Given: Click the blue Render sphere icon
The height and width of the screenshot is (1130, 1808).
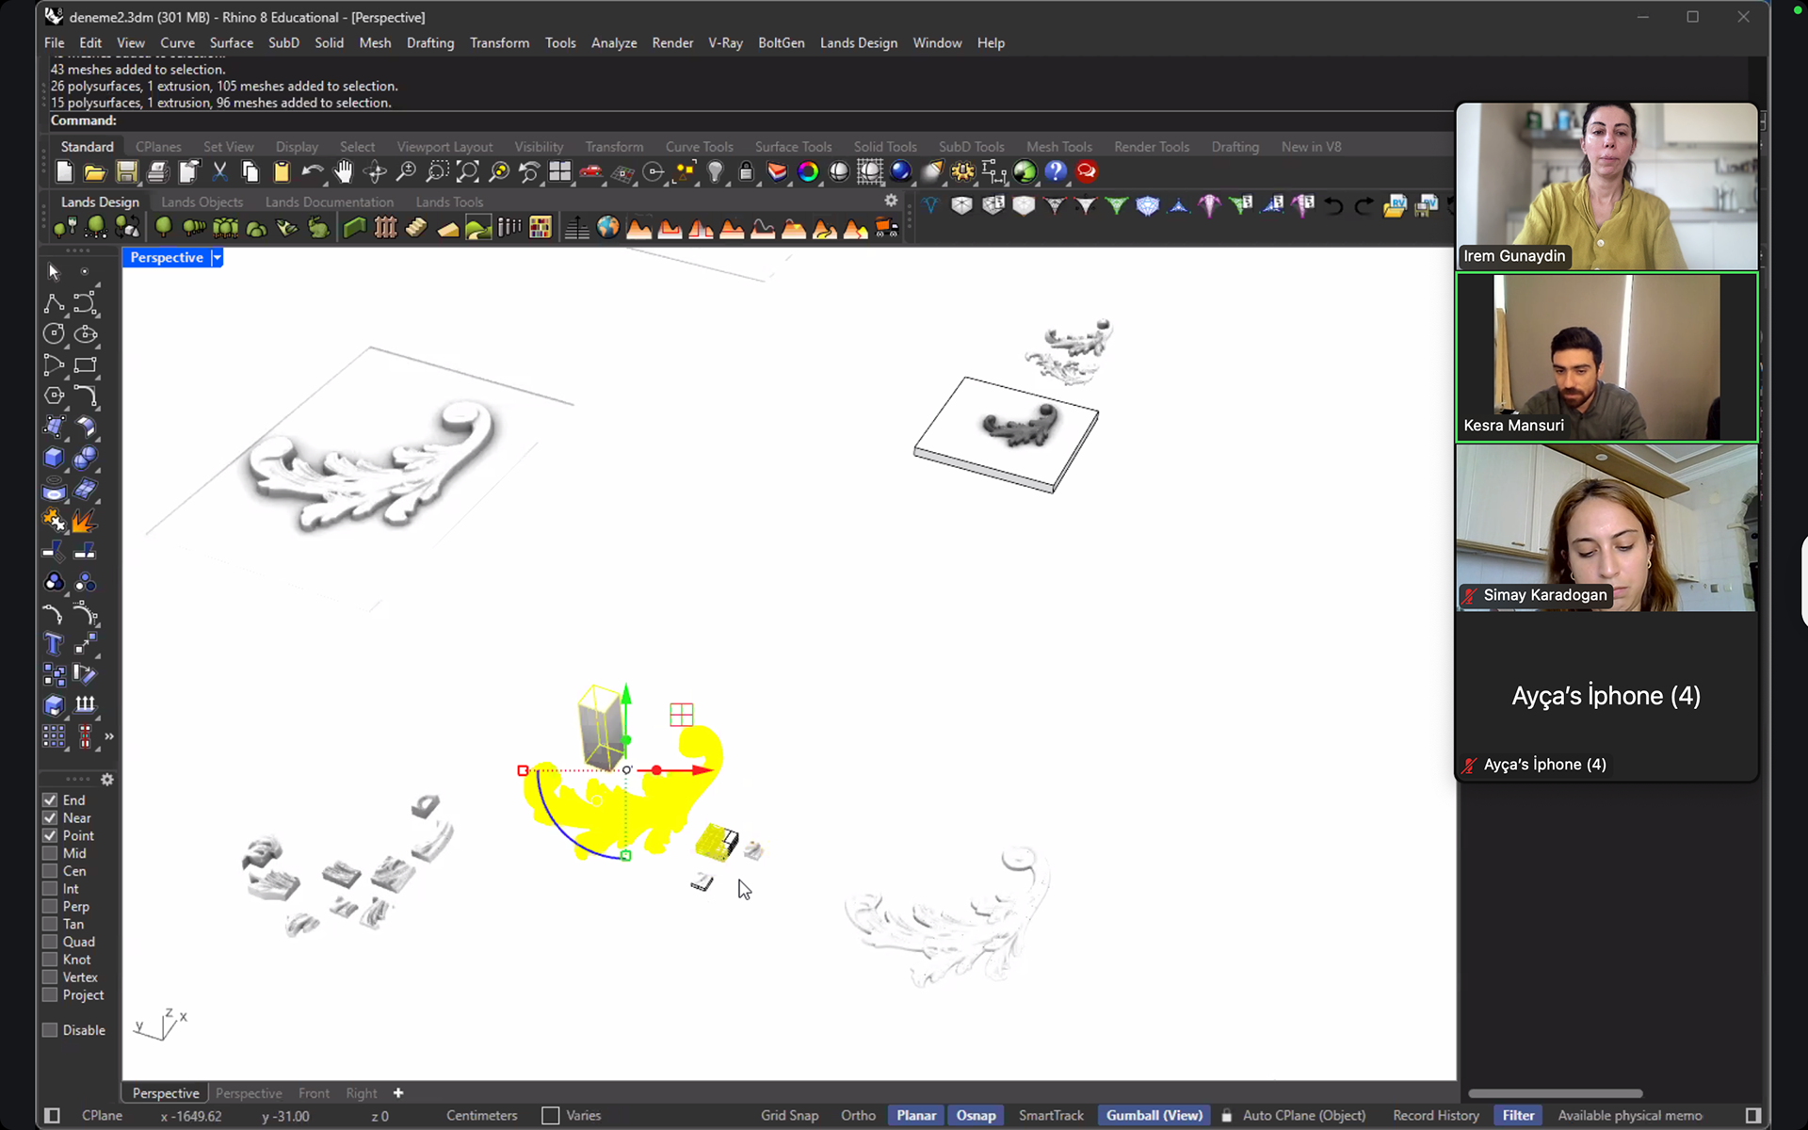Looking at the screenshot, I should 901,171.
